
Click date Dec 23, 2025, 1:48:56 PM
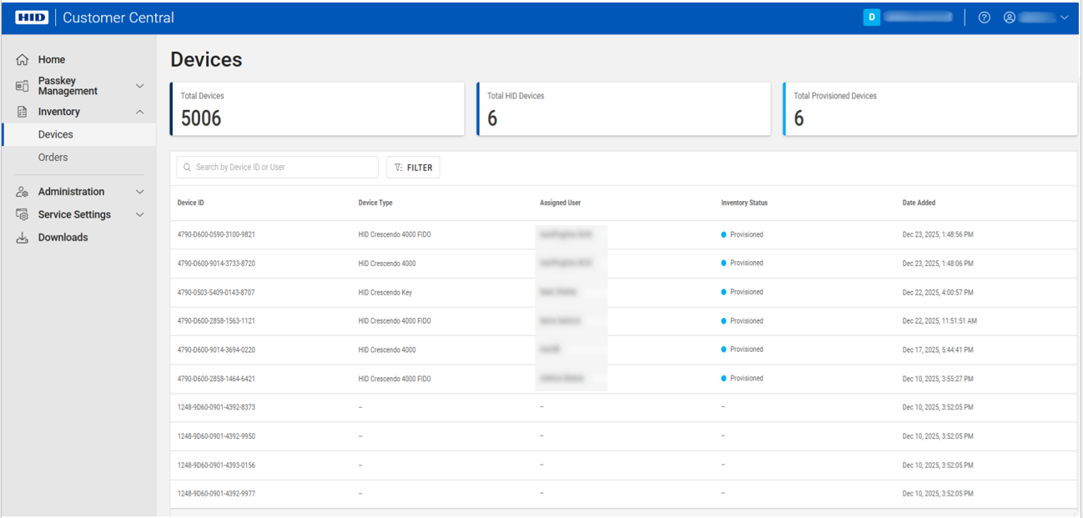click(x=938, y=234)
